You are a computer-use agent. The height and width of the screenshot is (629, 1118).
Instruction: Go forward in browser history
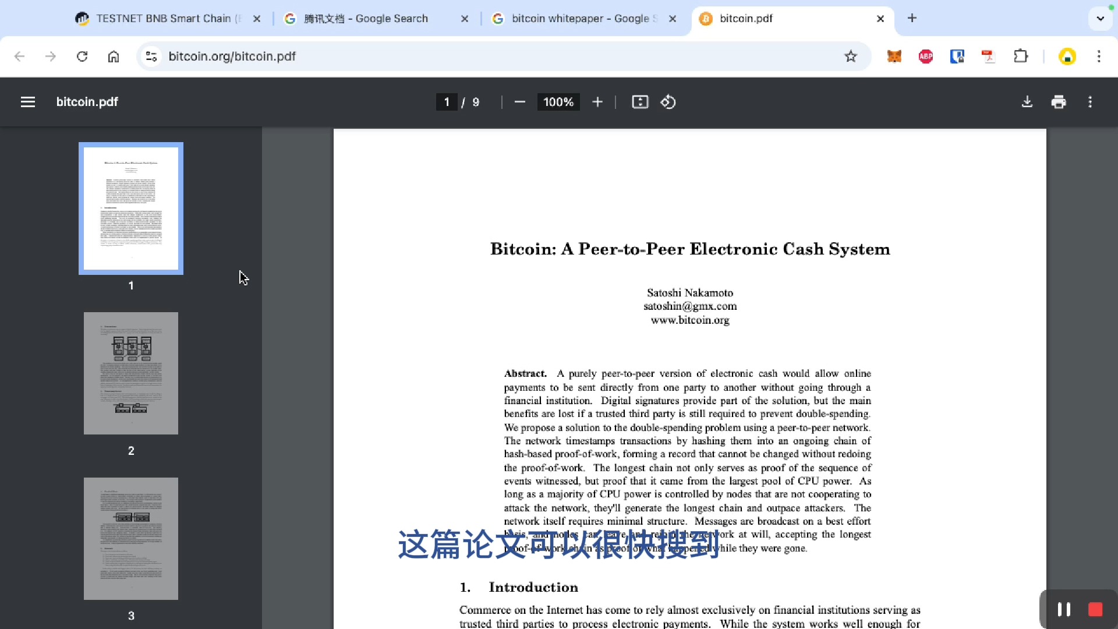click(x=51, y=56)
